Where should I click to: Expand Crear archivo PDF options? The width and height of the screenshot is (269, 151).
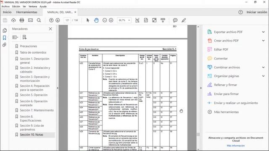point(264,41)
